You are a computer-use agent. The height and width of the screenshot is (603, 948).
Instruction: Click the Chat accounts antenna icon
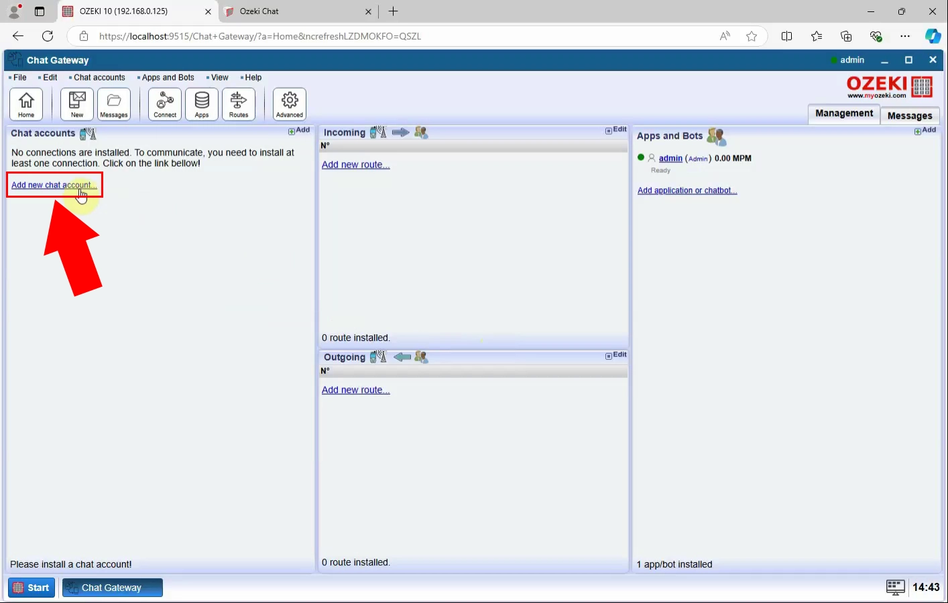[88, 133]
